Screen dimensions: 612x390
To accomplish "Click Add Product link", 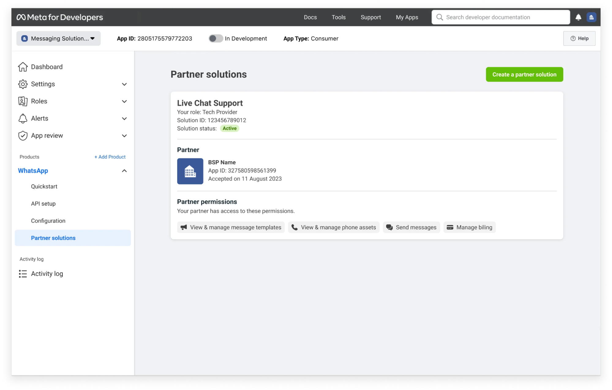I will pyautogui.click(x=110, y=156).
